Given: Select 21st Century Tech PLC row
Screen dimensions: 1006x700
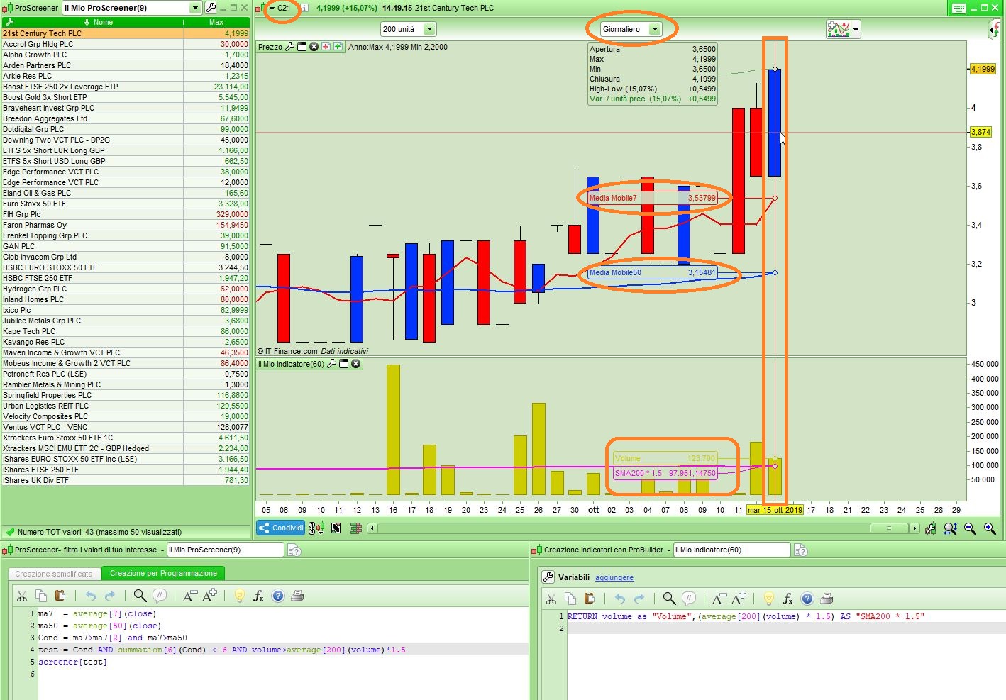Looking at the screenshot, I should pos(126,33).
